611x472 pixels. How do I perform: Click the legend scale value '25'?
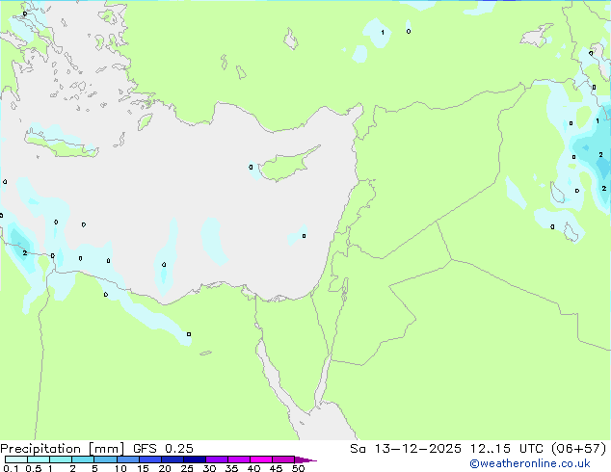[x=187, y=468]
